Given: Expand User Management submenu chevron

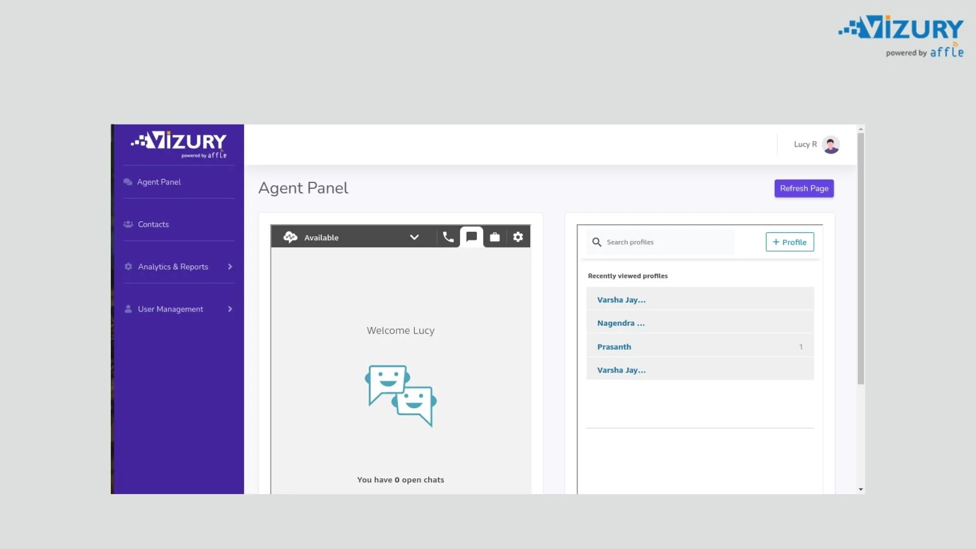Looking at the screenshot, I should click(230, 309).
